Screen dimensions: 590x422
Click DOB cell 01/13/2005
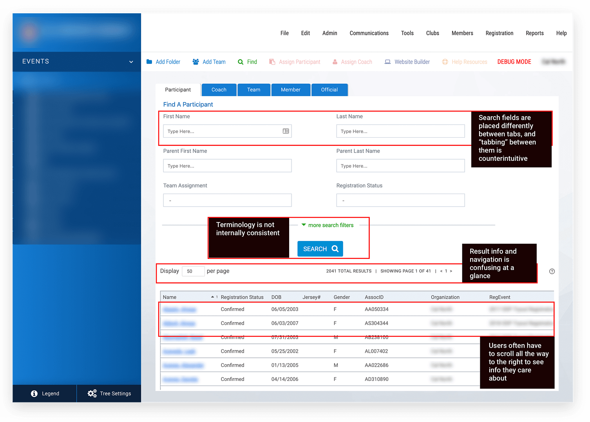285,365
